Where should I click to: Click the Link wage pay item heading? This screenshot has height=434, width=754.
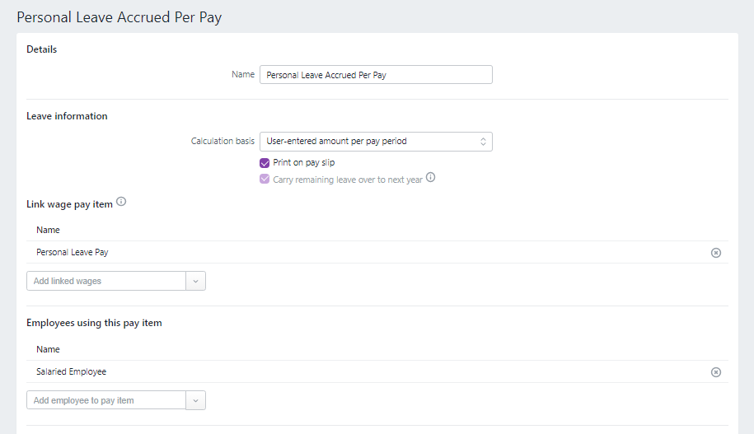click(x=69, y=204)
